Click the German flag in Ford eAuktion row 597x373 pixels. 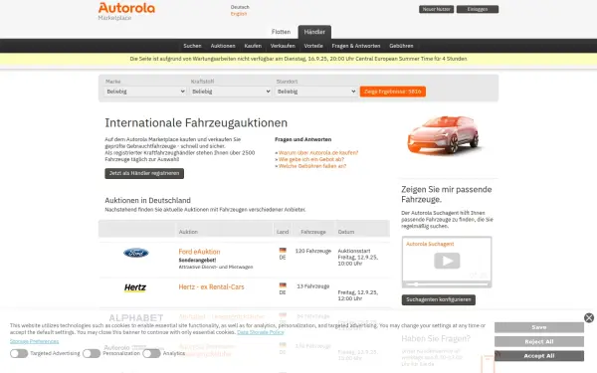(x=283, y=250)
